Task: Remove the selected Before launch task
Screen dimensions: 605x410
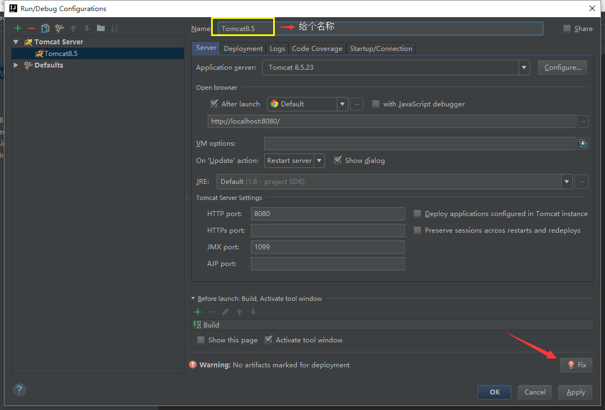Action: point(212,311)
